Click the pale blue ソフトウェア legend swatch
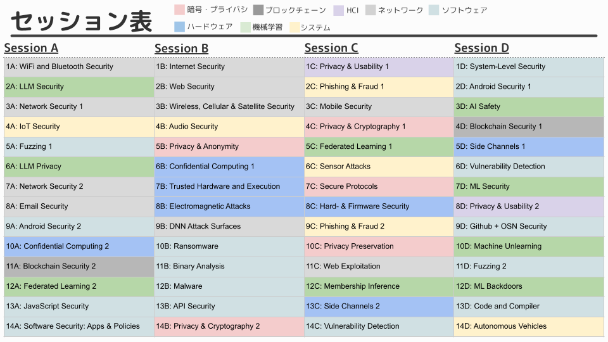This screenshot has height=342, width=608. 434,10
